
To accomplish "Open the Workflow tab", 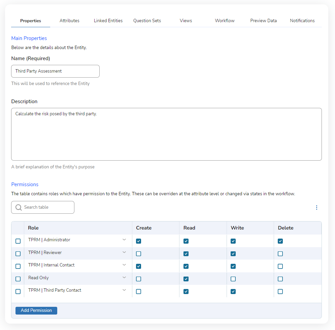I will coord(225,20).
